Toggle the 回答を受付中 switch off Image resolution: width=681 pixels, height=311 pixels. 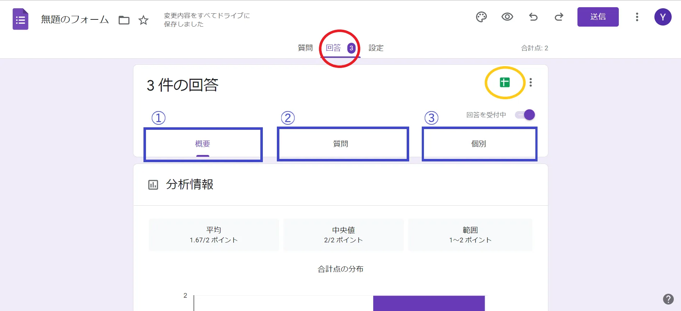525,115
